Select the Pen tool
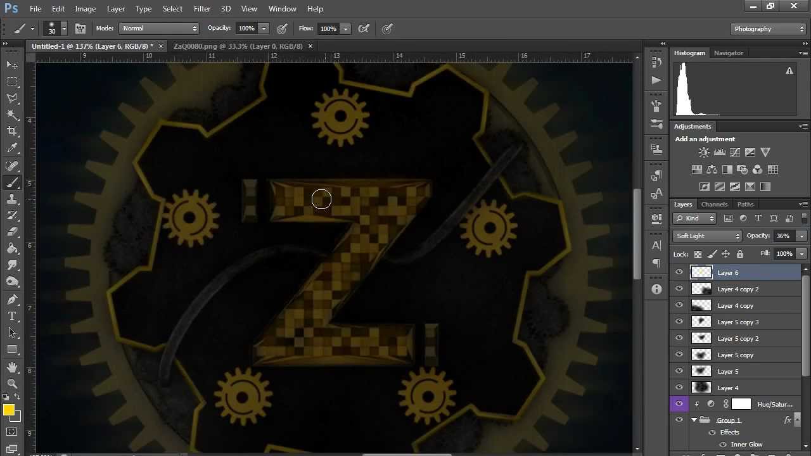Screen dimensions: 811x456 tap(12, 299)
